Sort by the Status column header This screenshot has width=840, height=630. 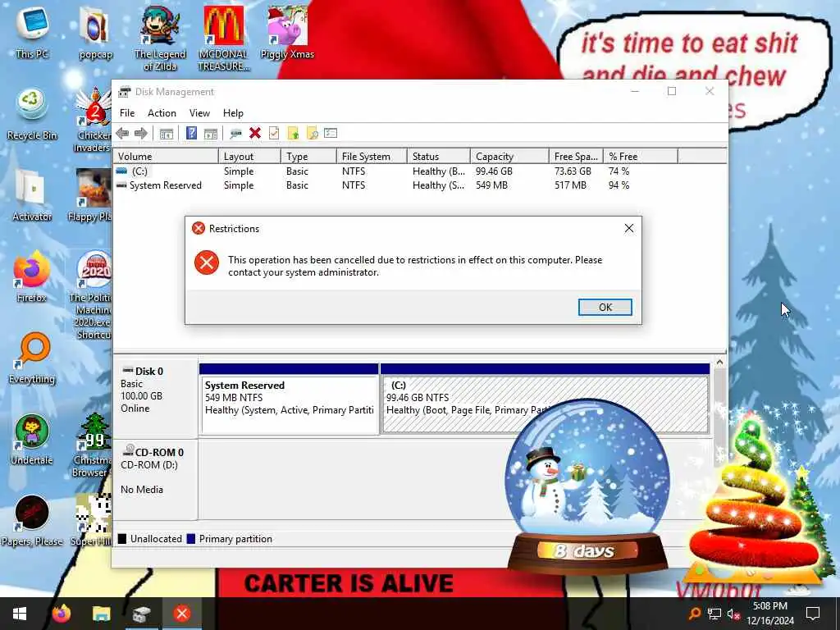[439, 157]
